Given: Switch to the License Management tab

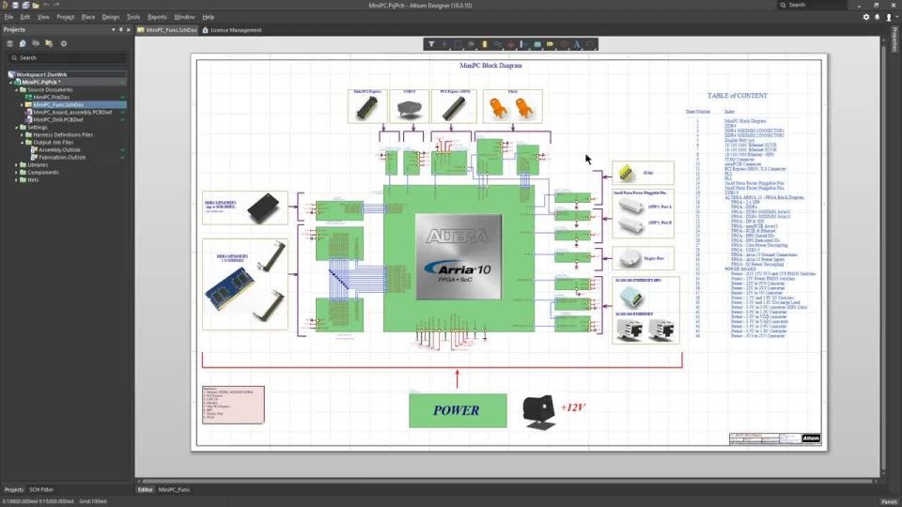Looking at the screenshot, I should coord(232,30).
